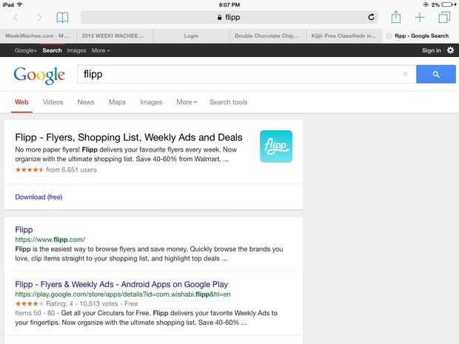The width and height of the screenshot is (459, 344).
Task: Click the 'from 6,651 users' rating text
Action: (x=71, y=169)
